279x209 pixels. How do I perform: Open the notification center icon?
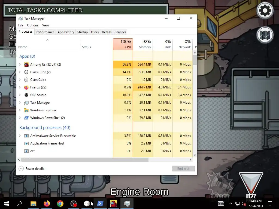[x=270, y=204]
